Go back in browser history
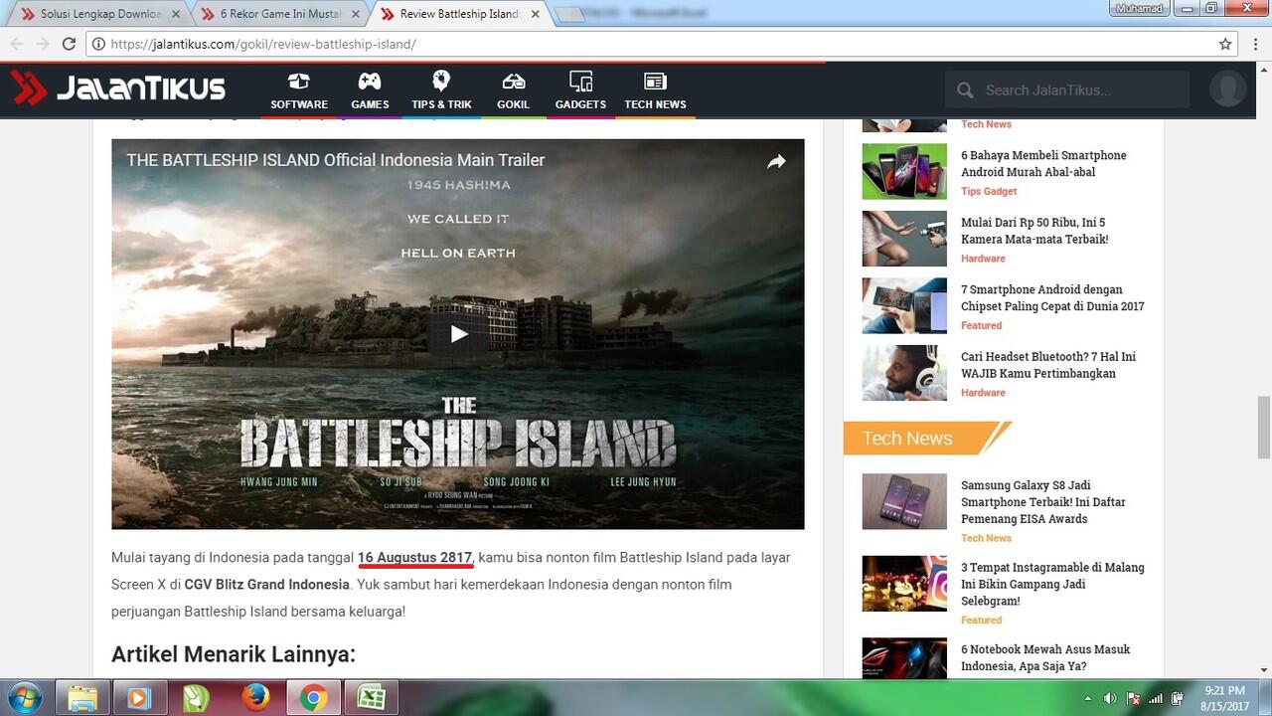Viewport: 1272px width, 716px height. pos(16,44)
